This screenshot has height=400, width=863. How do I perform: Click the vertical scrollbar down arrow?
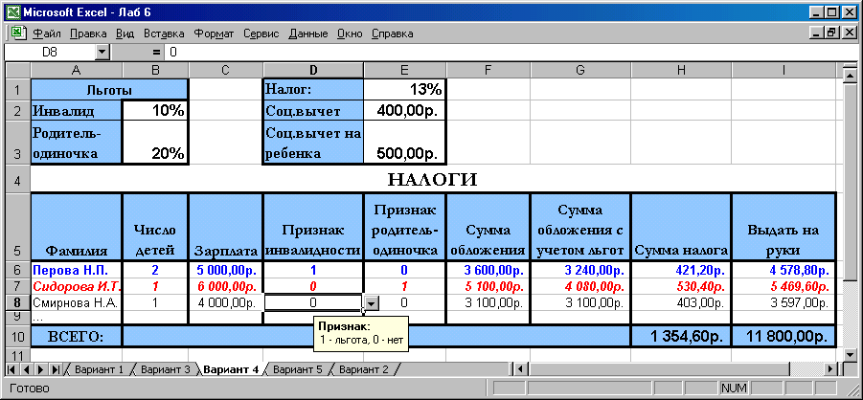click(850, 355)
